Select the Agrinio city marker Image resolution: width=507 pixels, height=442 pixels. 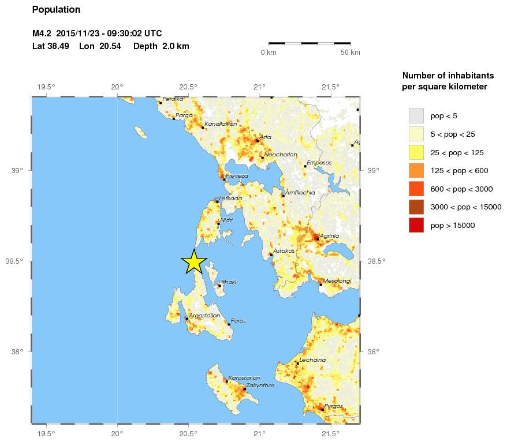[316, 238]
